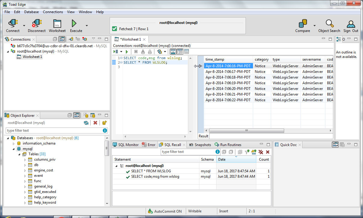Open the Database menu

point(31,12)
